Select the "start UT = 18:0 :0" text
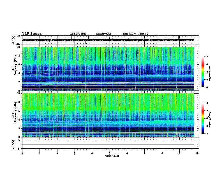This screenshot has height=172, width=222. coord(135,34)
